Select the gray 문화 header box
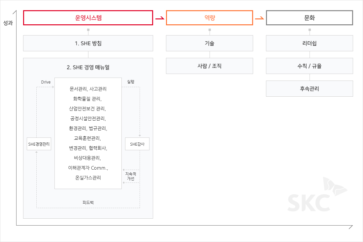 [310, 18]
